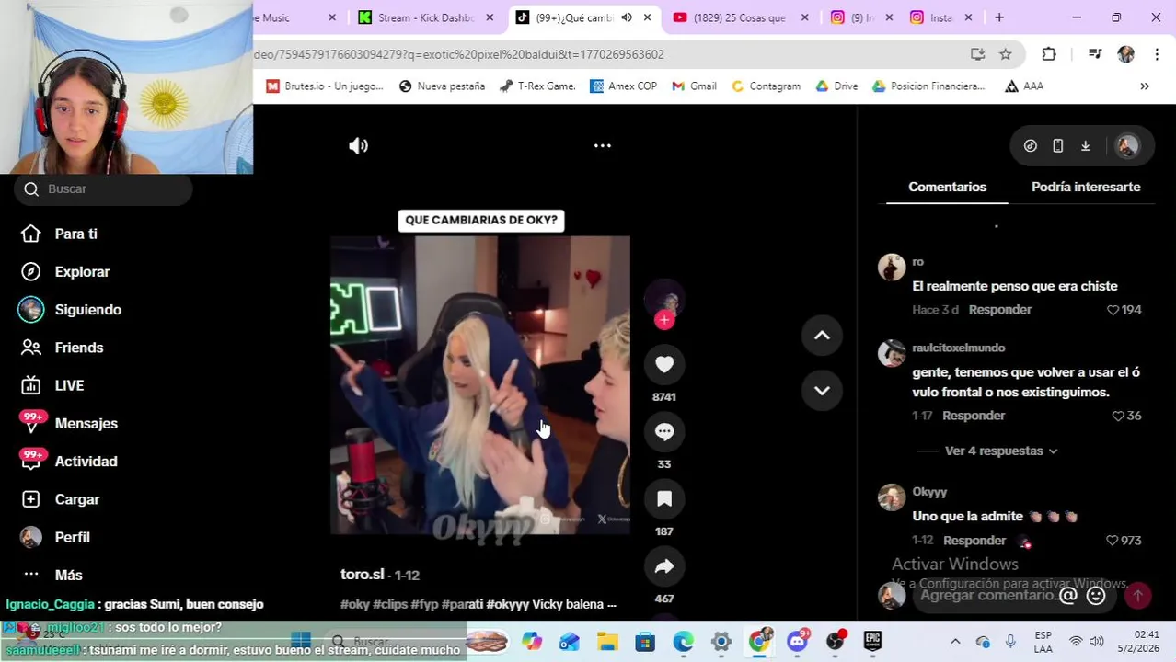Image resolution: width=1176 pixels, height=662 pixels.
Task: Open the Chrome extensions puzzle icon
Action: [1049, 54]
